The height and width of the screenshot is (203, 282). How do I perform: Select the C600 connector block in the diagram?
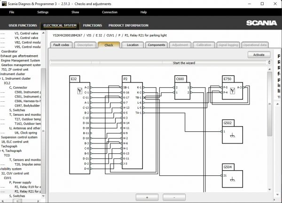pyautogui.click(x=182, y=91)
